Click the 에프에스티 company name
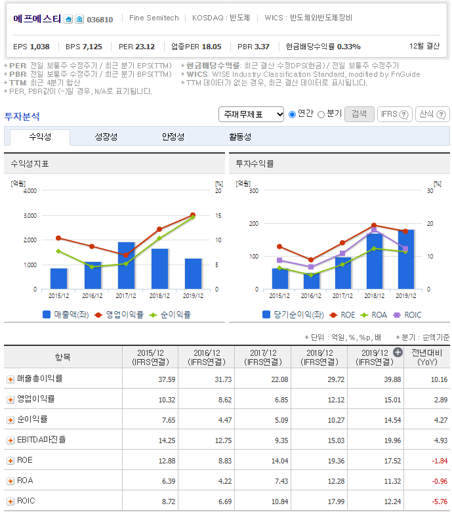The width and height of the screenshot is (452, 514). 37,18
